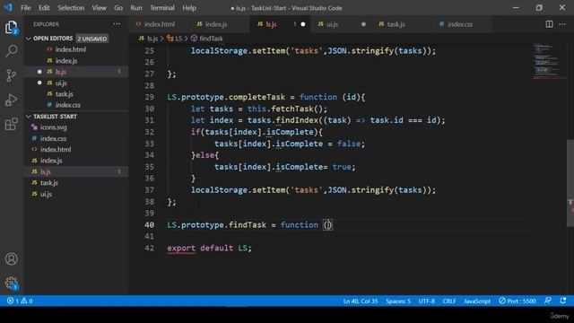Click line number 29 in the gutter

tap(150, 97)
